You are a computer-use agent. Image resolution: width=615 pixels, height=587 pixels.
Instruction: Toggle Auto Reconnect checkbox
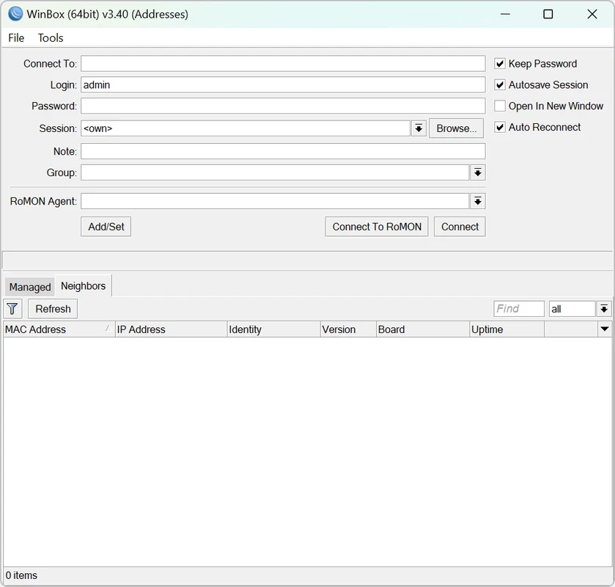tap(500, 128)
